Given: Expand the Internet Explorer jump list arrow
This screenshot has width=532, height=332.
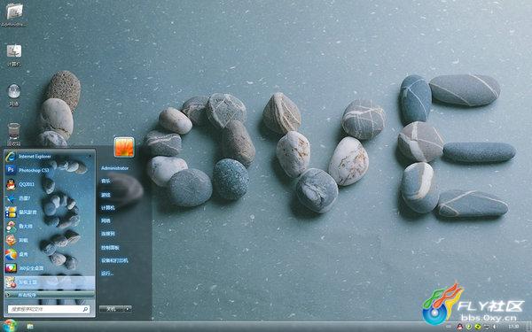Looking at the screenshot, I should 90,157.
